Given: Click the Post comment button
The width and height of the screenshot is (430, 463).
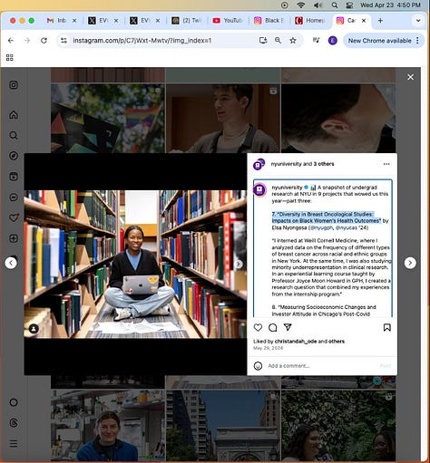Looking at the screenshot, I should pos(386,366).
